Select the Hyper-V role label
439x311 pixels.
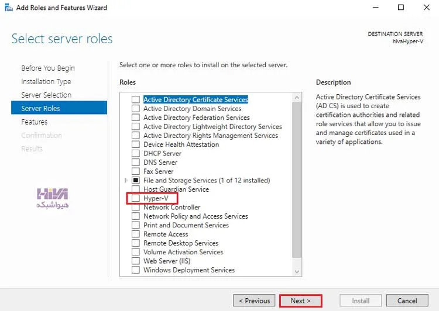click(156, 198)
